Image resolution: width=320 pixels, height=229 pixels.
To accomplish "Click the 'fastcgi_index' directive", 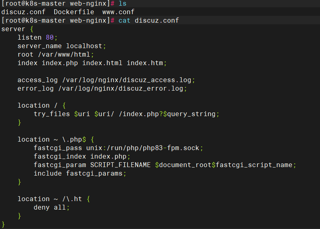I will [60, 156].
